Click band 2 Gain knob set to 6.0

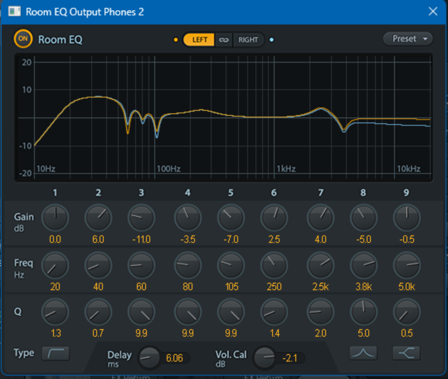(x=98, y=218)
